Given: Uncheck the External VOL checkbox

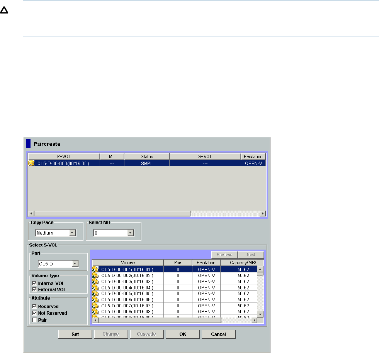Looking at the screenshot, I should (34, 289).
